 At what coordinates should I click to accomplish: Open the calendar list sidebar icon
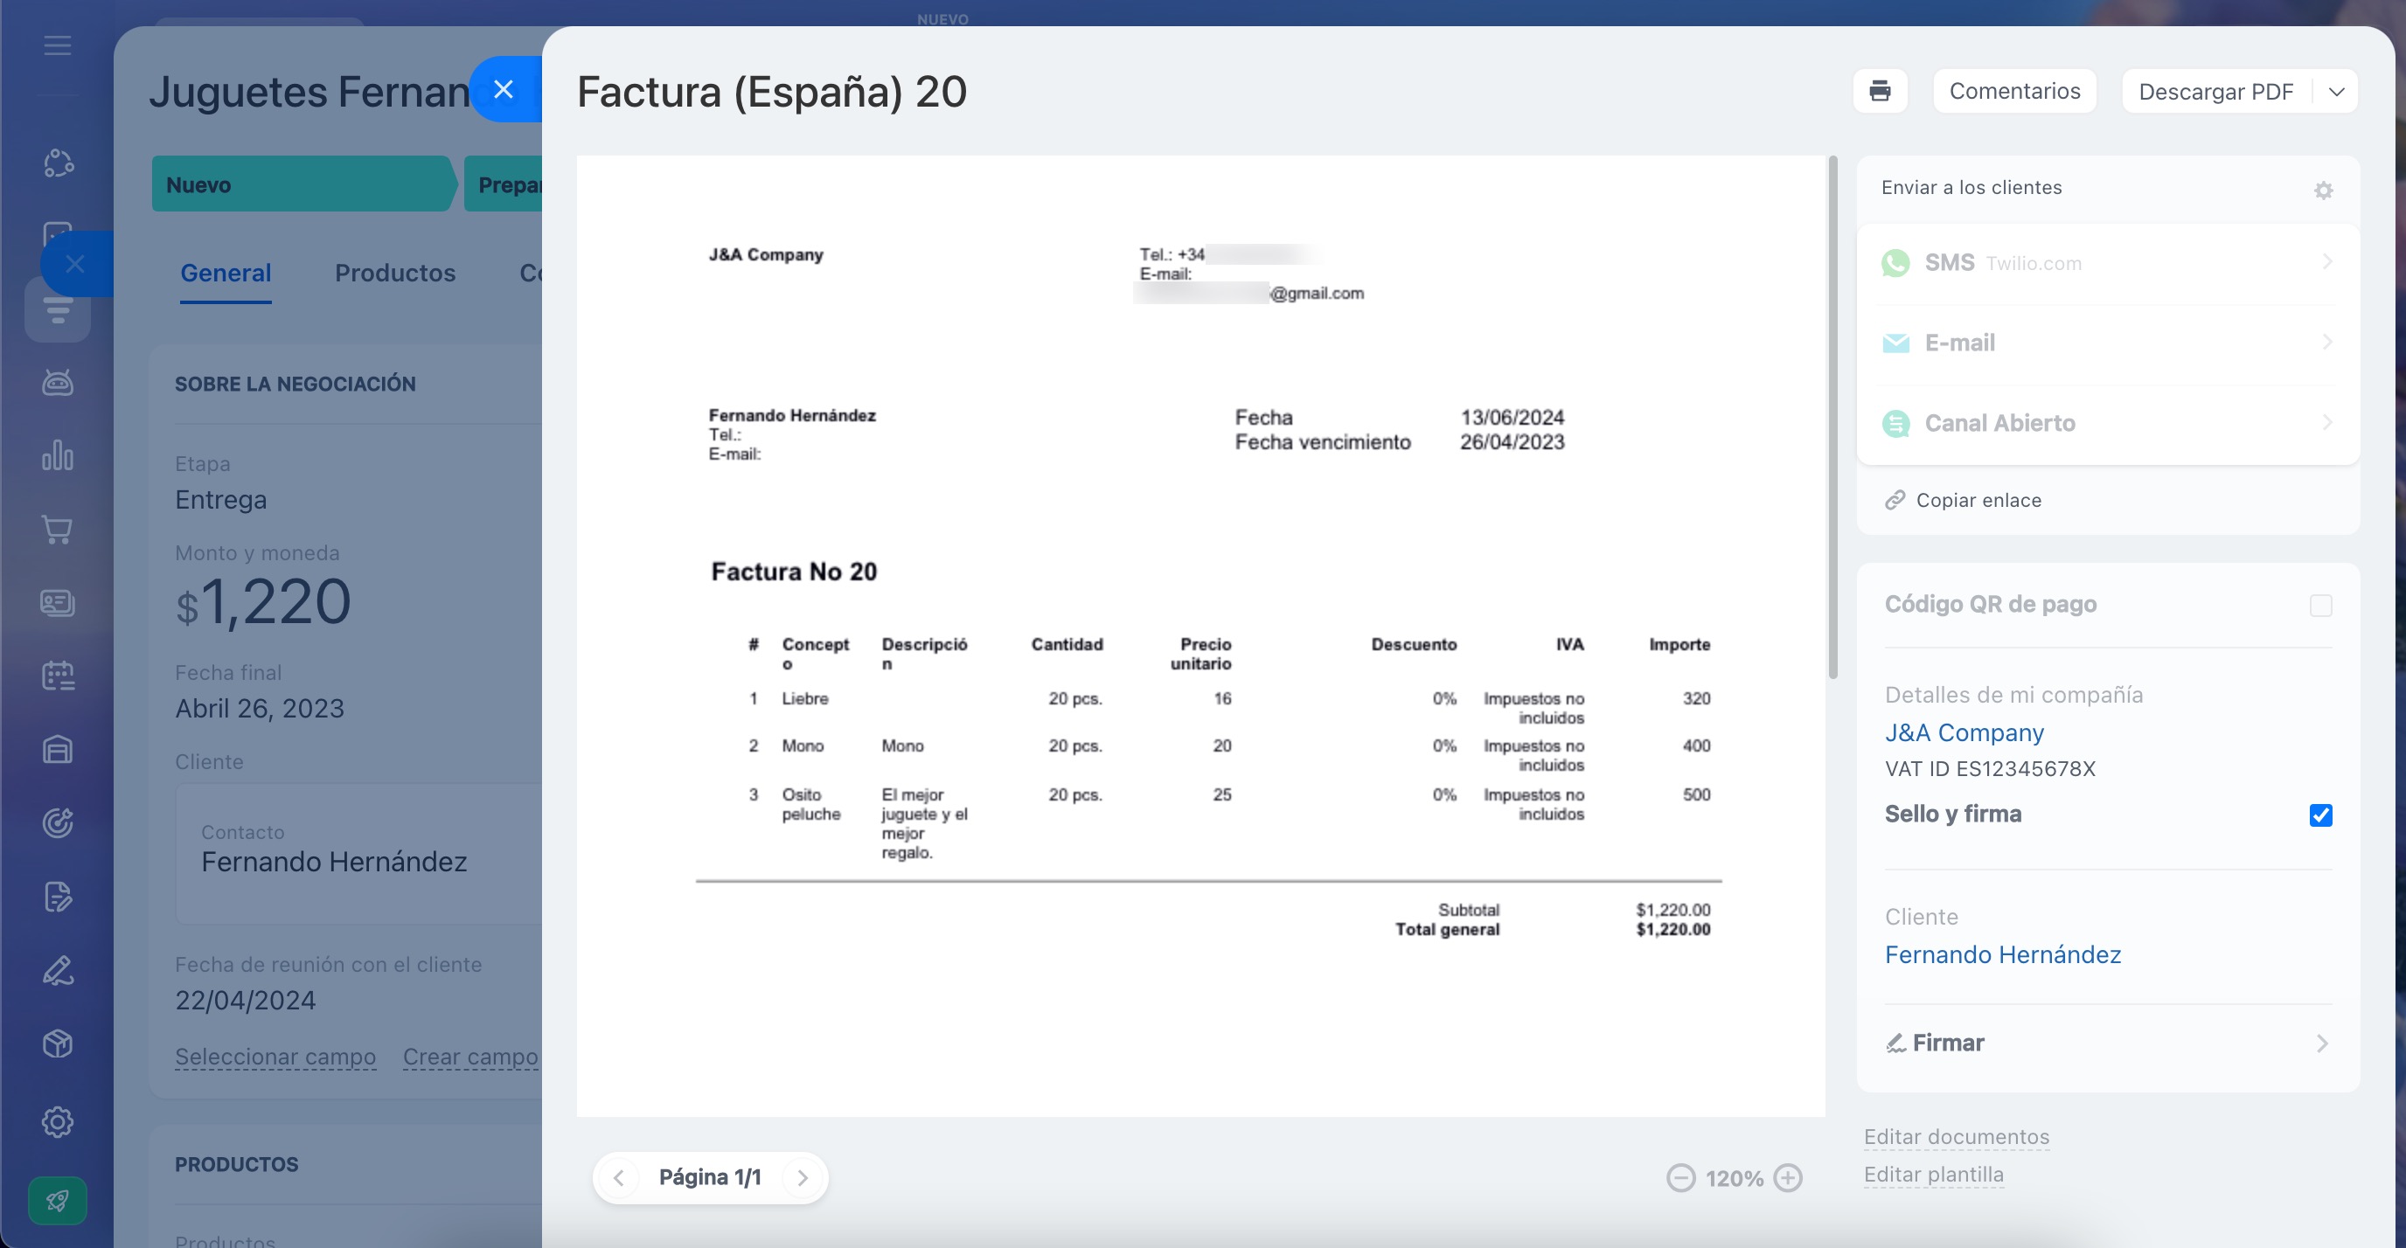click(x=58, y=676)
